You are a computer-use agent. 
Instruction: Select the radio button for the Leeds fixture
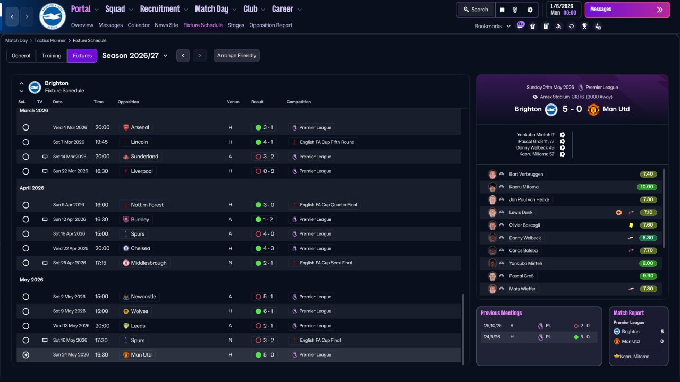(x=25, y=326)
